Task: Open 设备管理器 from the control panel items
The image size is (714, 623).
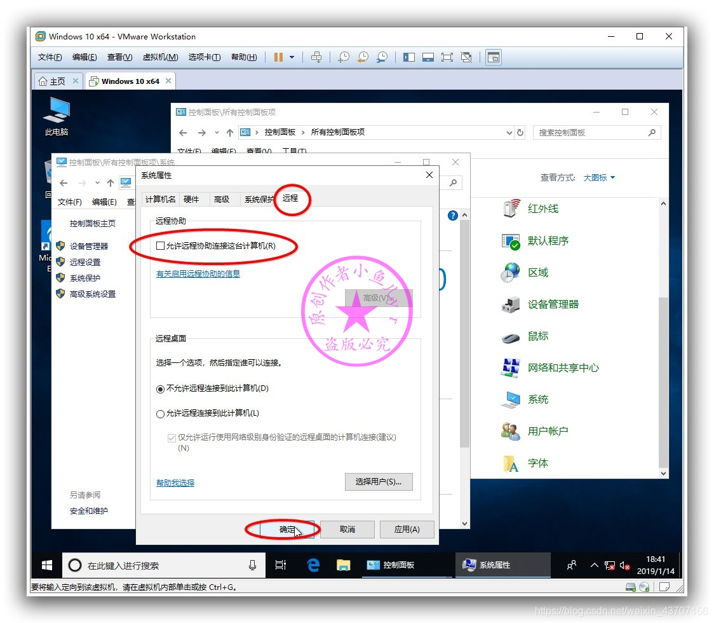Action: 552,304
